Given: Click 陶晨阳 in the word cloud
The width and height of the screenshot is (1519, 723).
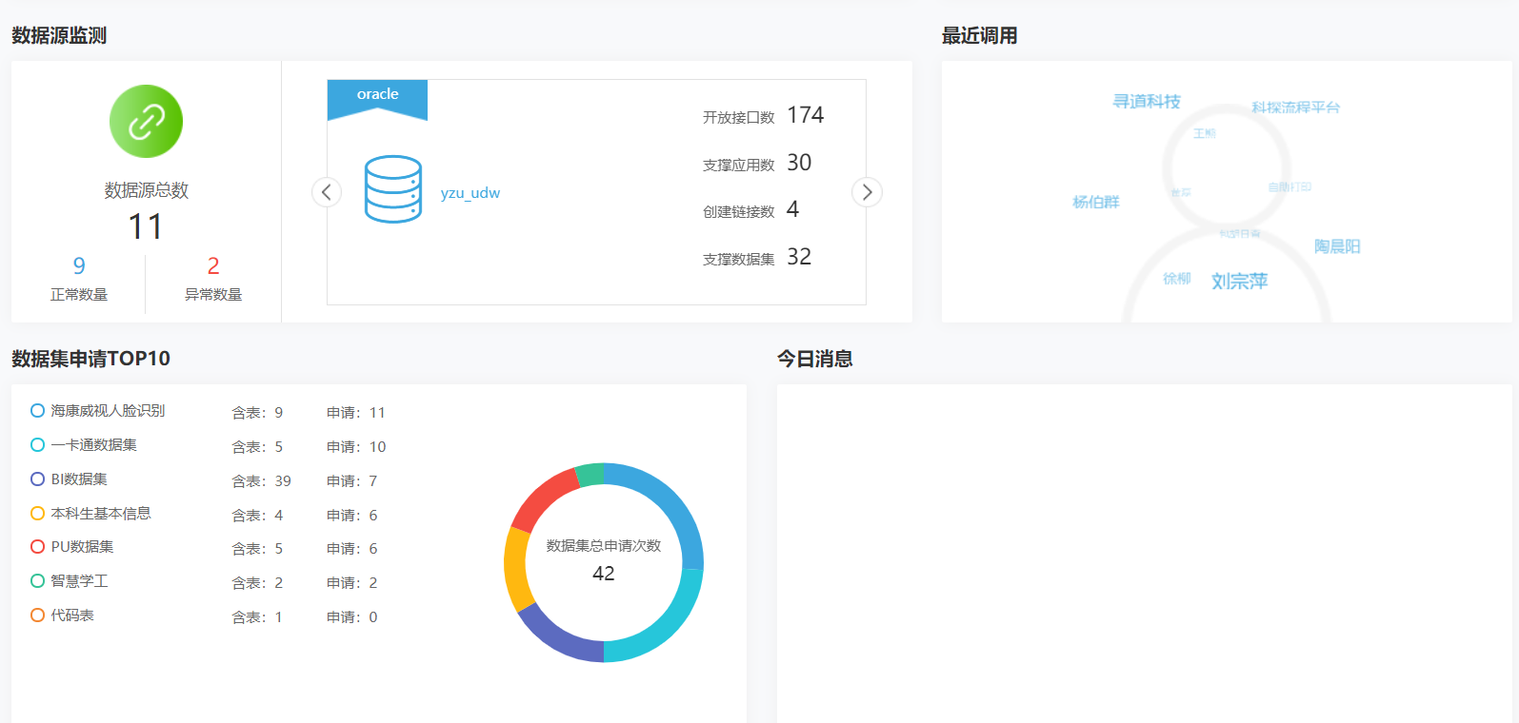Looking at the screenshot, I should click(1337, 246).
